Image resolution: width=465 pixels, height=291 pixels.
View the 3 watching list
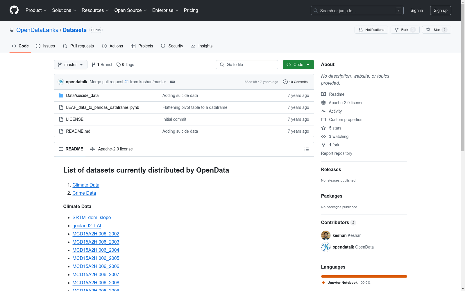coord(335,136)
